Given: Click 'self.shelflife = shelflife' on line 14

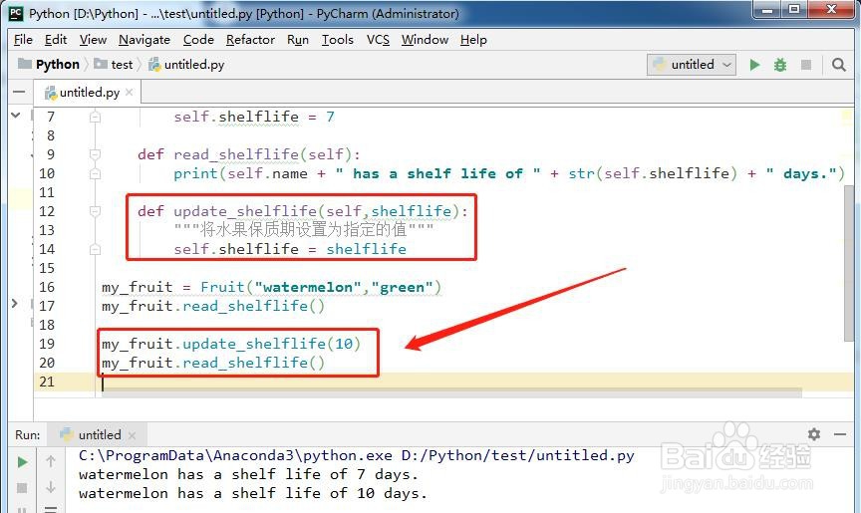Looking at the screenshot, I should click(x=290, y=249).
